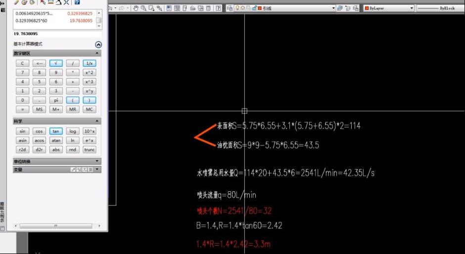Click the Zoom Window icon
This screenshot has height=254, width=465.
point(151,8)
